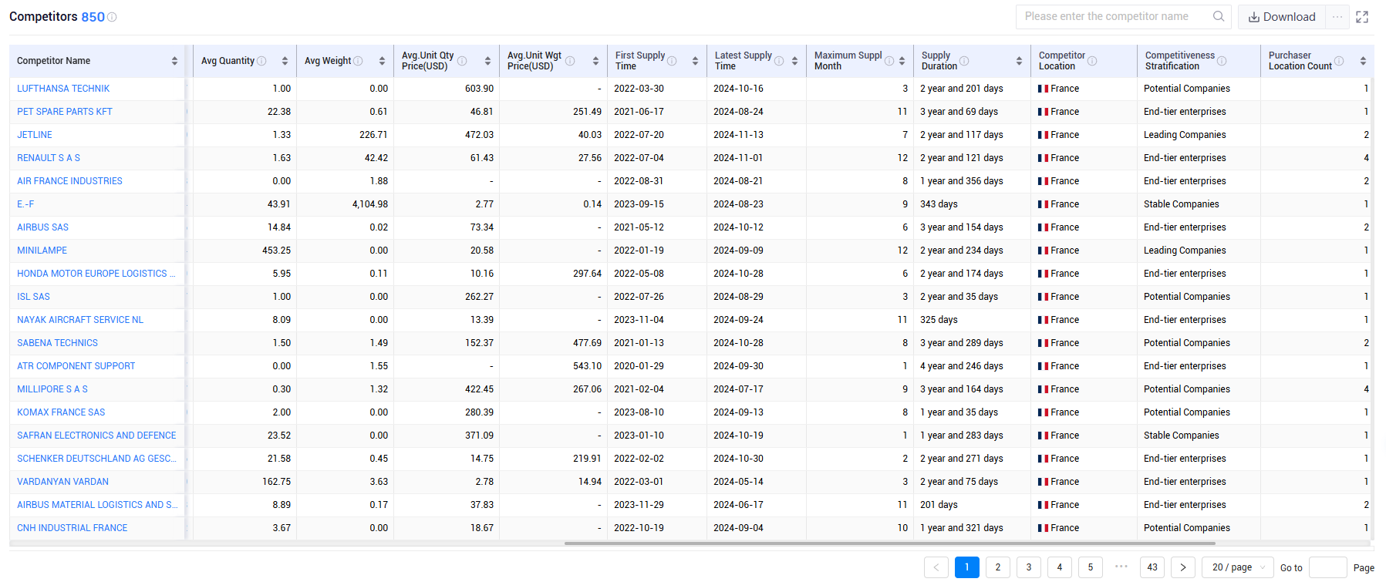Show Competitor Location info icon

pos(1092,61)
